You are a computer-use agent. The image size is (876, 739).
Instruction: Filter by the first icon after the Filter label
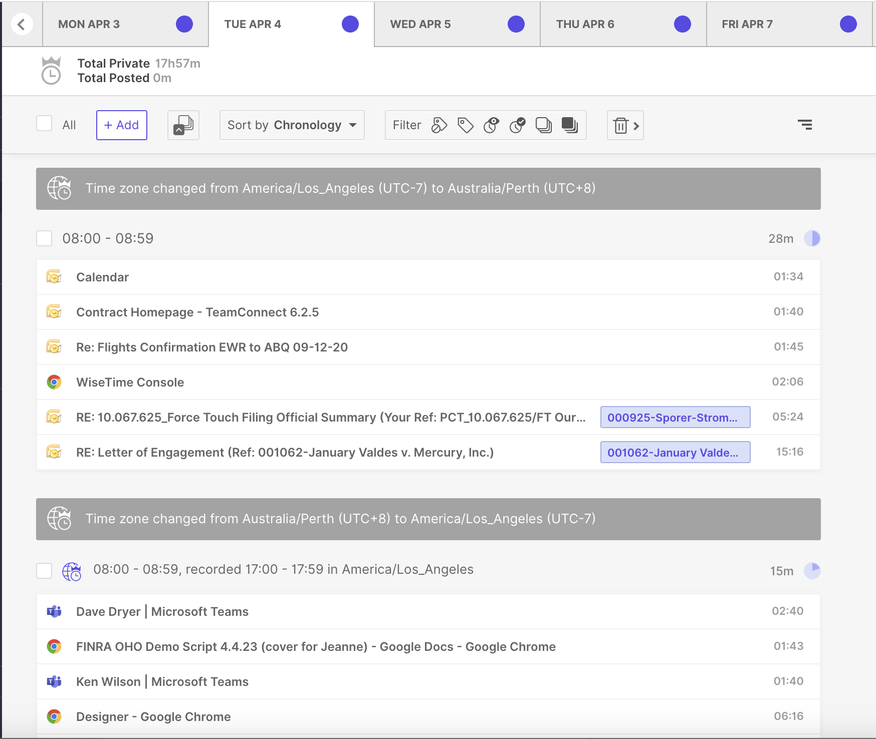(x=440, y=125)
